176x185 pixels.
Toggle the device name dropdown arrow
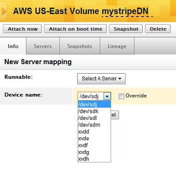coord(107,96)
